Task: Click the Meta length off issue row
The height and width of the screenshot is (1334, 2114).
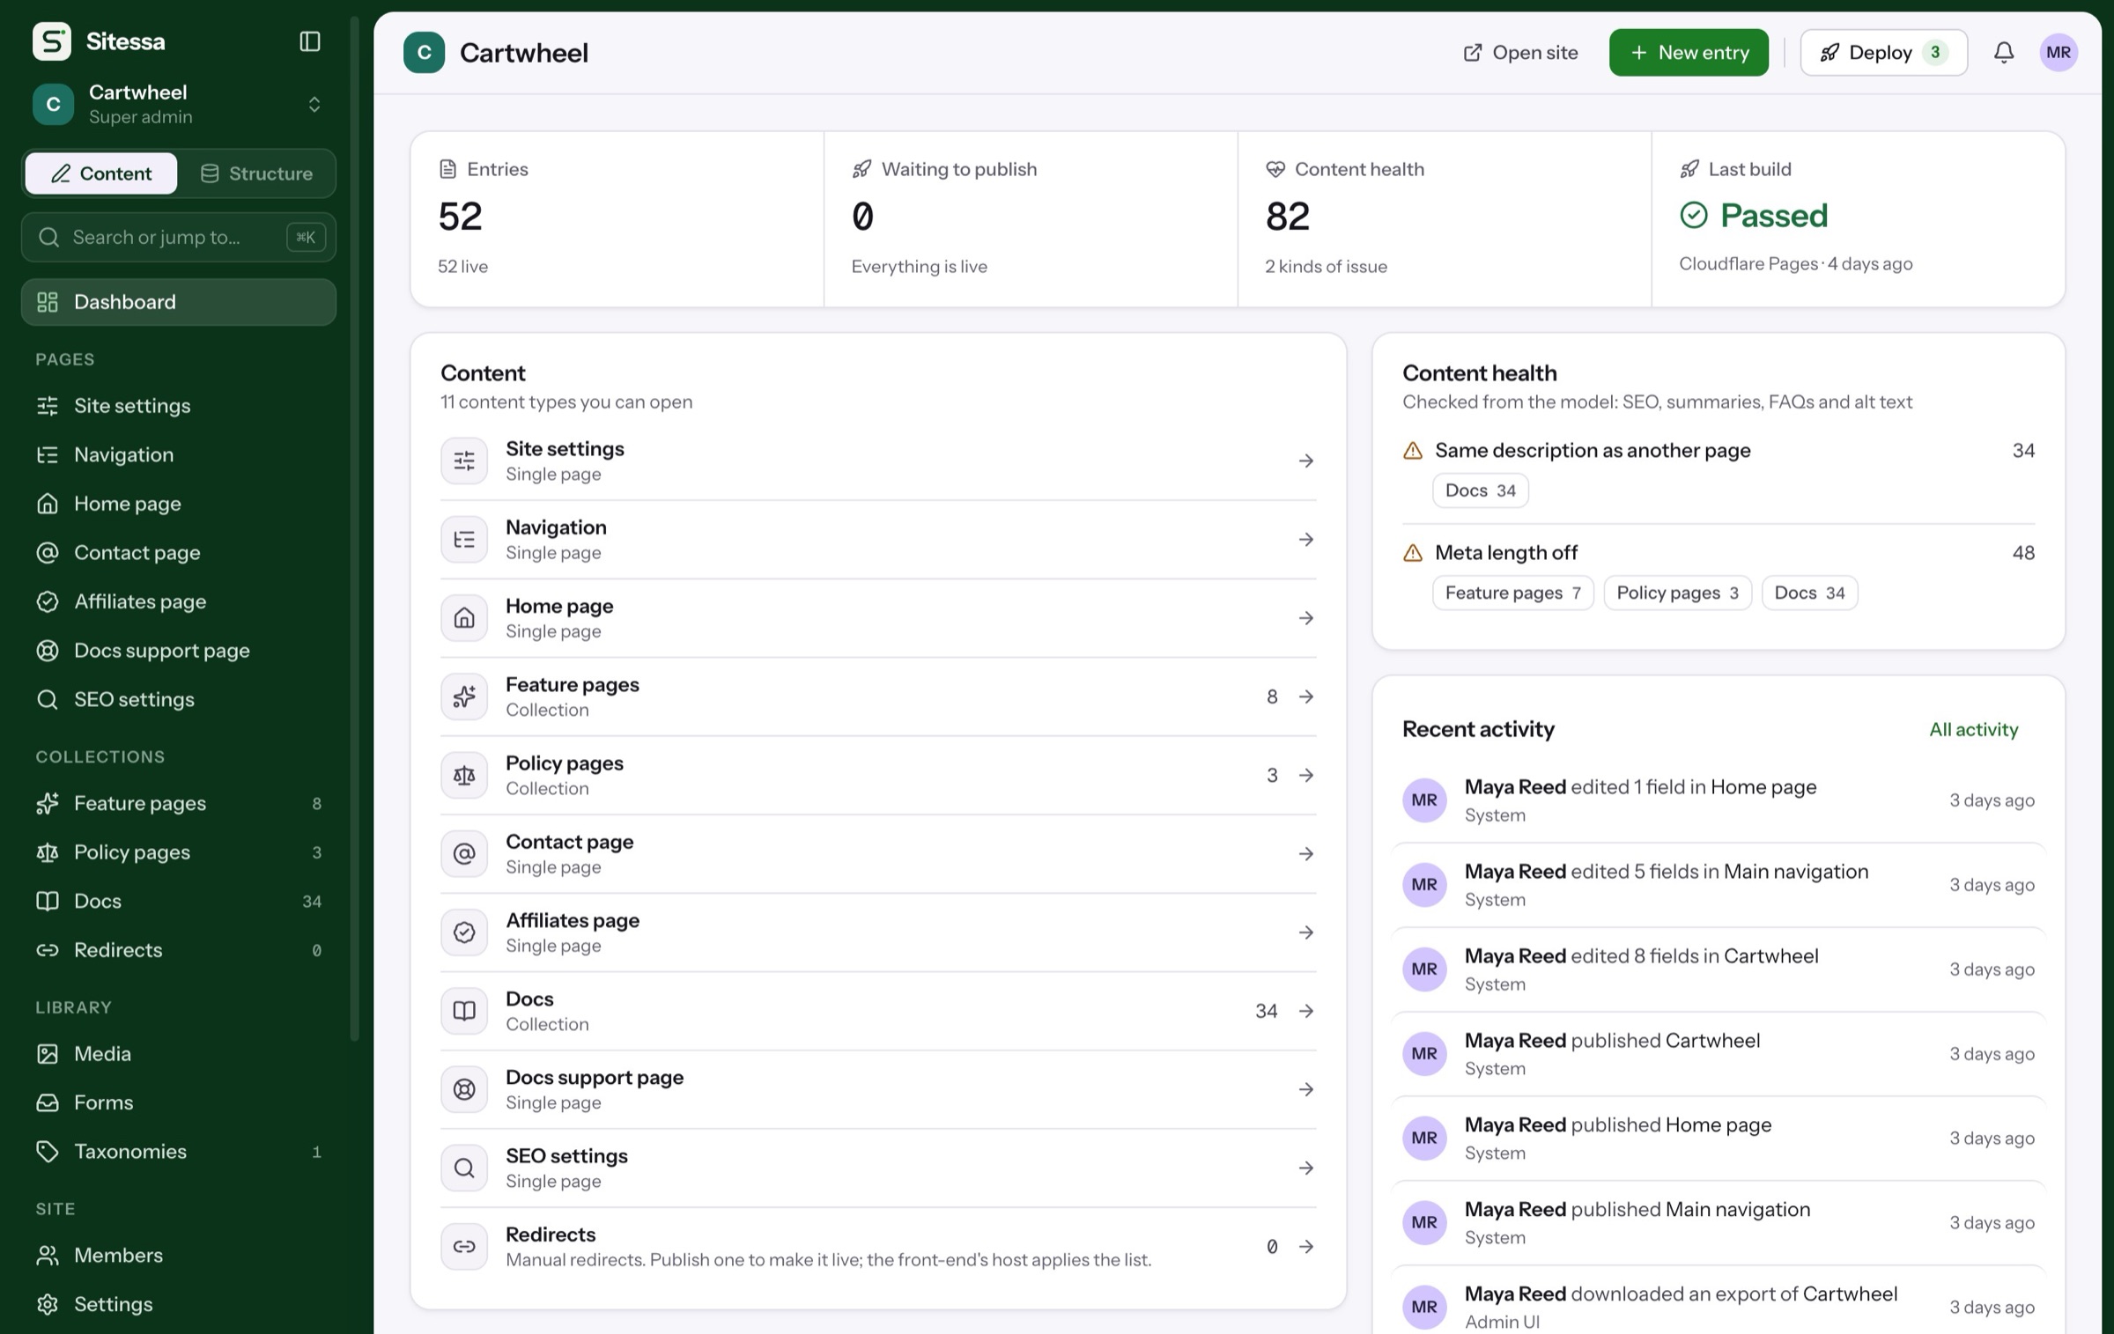Action: (1718, 553)
